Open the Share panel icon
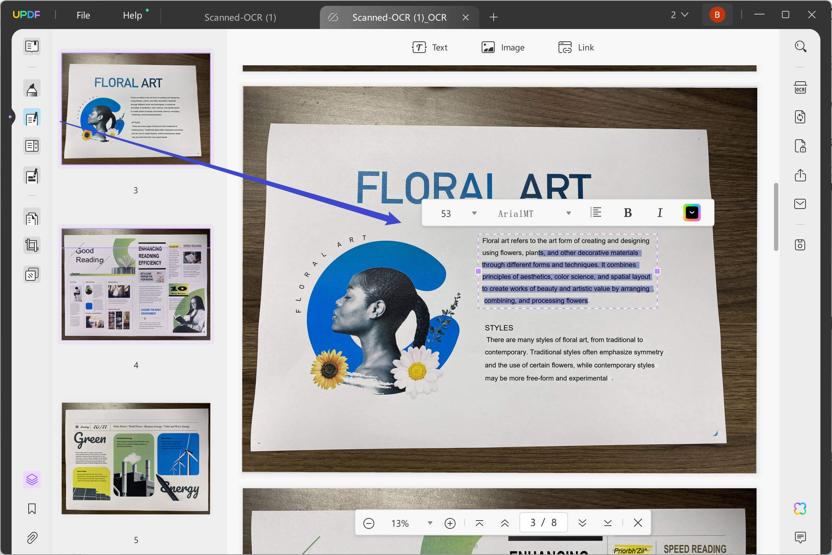The image size is (832, 555). click(800, 176)
